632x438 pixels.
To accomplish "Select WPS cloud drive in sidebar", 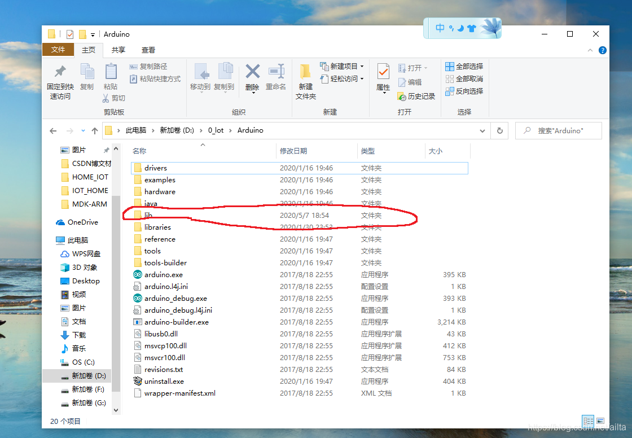I will [81, 253].
